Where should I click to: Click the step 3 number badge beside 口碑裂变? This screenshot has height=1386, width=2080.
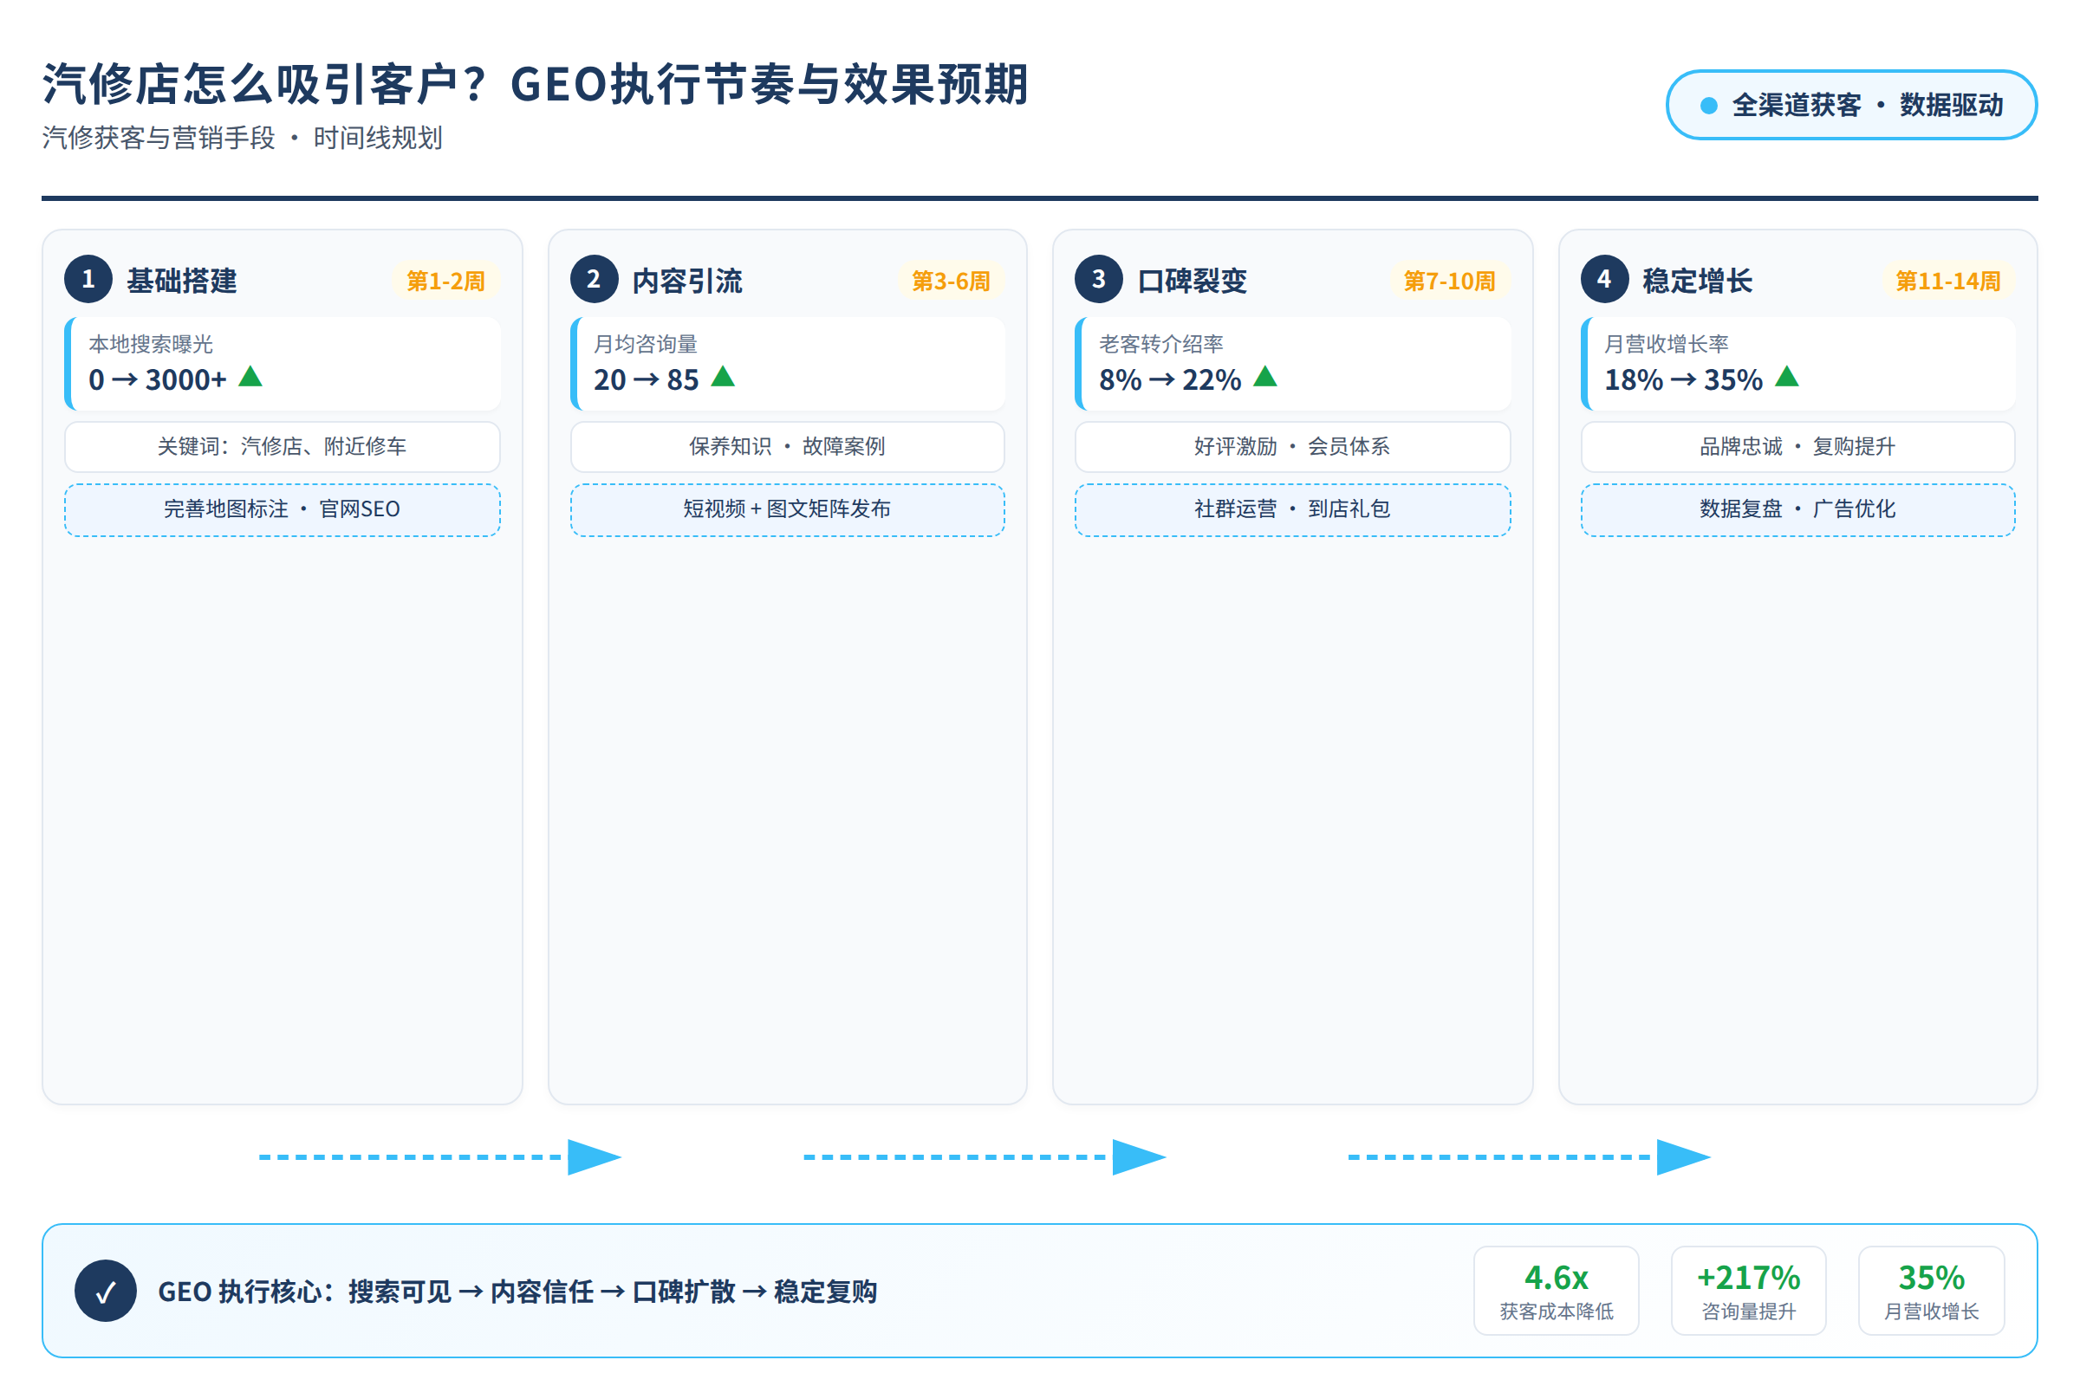tap(1098, 279)
